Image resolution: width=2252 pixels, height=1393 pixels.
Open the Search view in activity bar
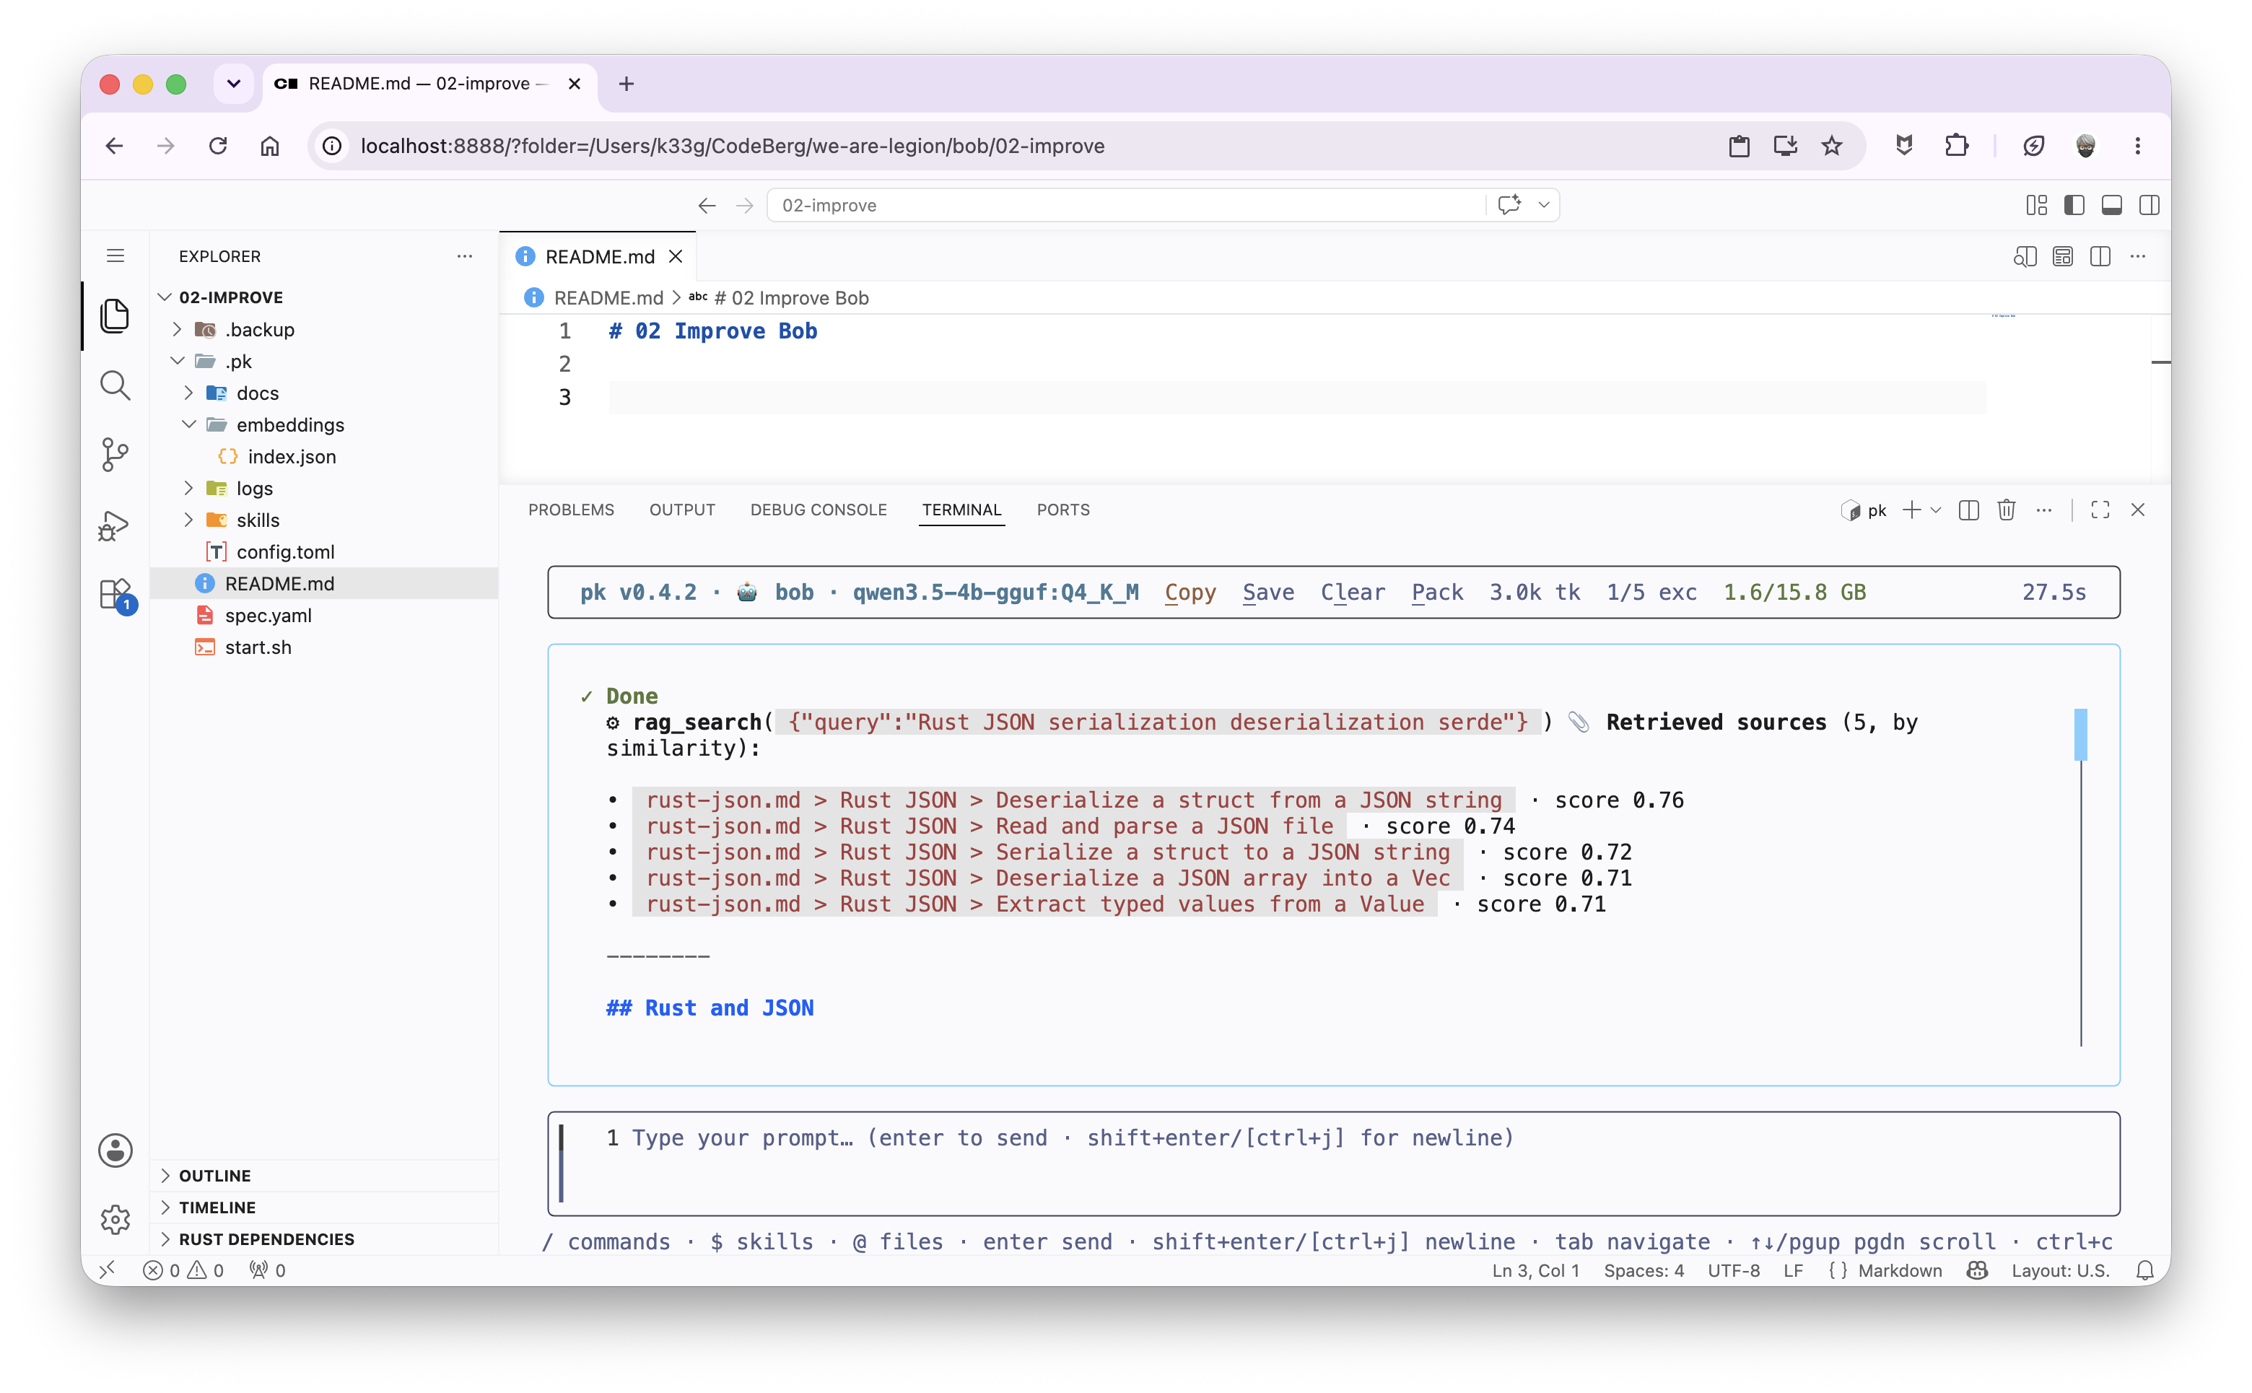pyautogui.click(x=115, y=385)
